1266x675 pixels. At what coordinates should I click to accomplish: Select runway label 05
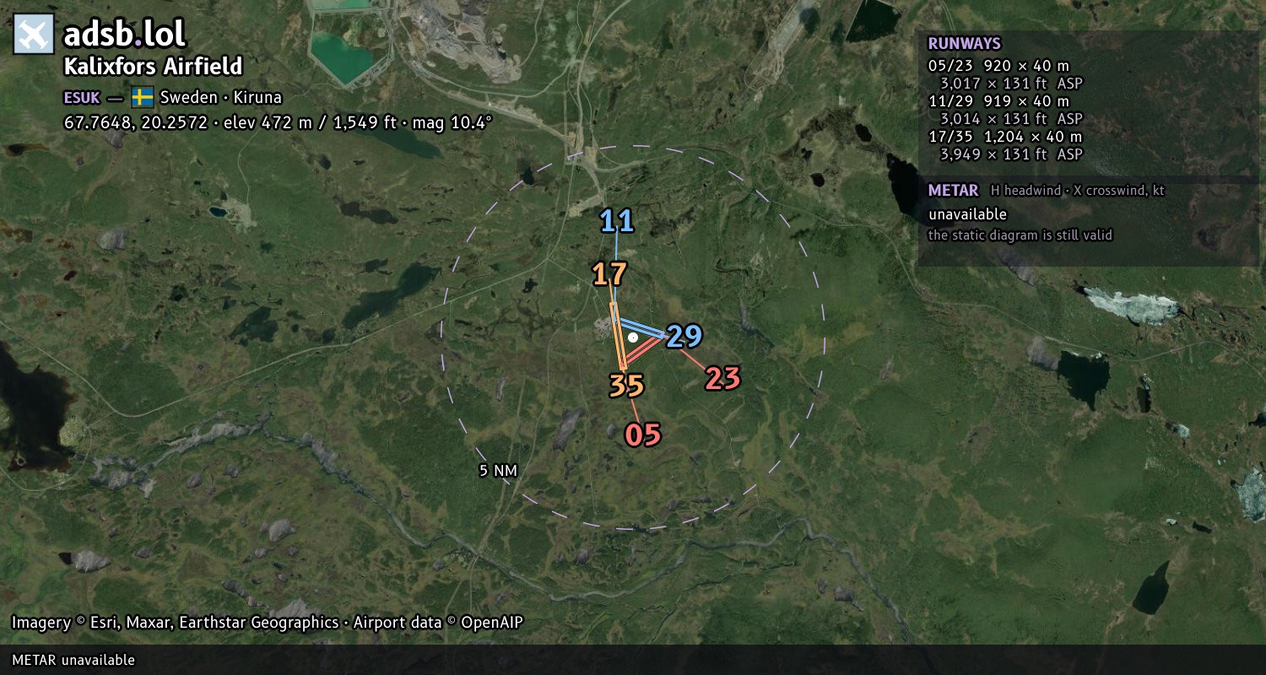[x=642, y=435]
